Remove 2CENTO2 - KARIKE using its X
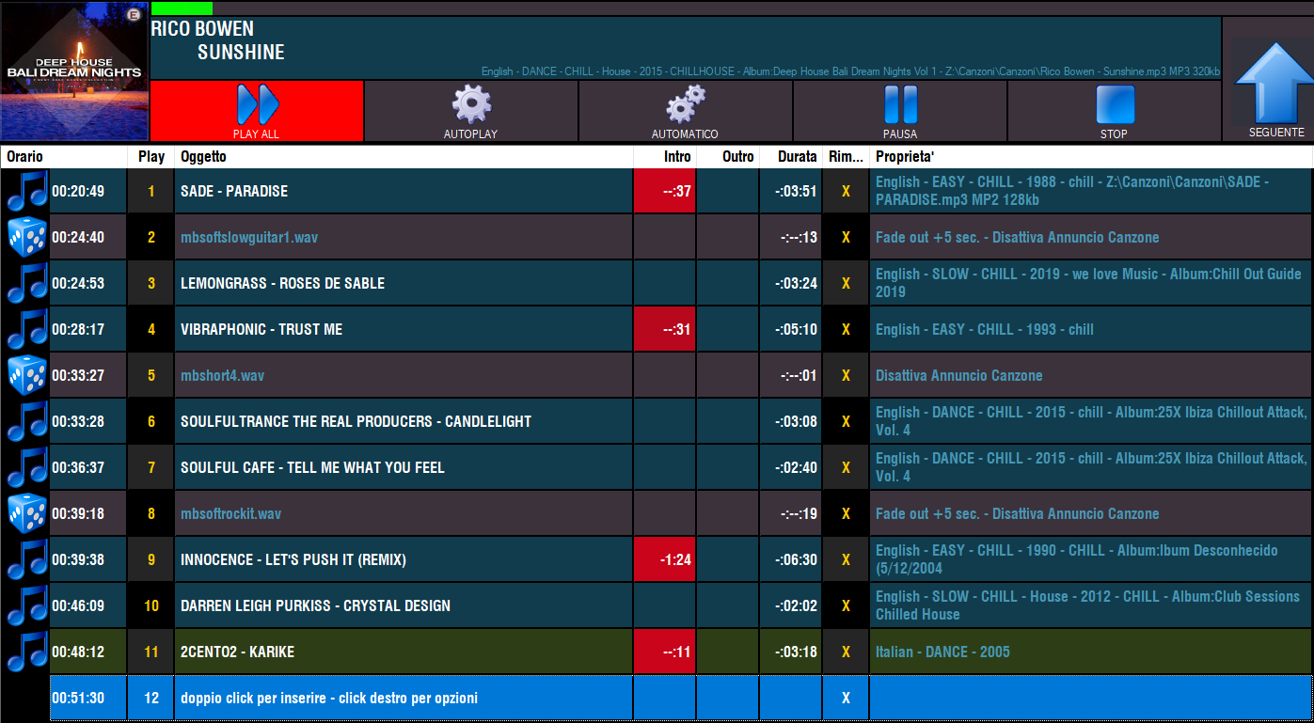Screen dimensions: 1314x723 pyautogui.click(x=846, y=652)
